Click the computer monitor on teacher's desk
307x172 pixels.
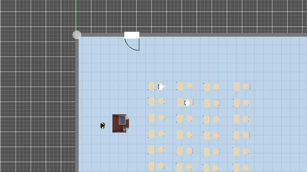(x=122, y=120)
